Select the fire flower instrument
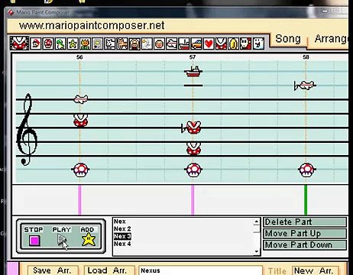353x275 pixels. [86, 44]
